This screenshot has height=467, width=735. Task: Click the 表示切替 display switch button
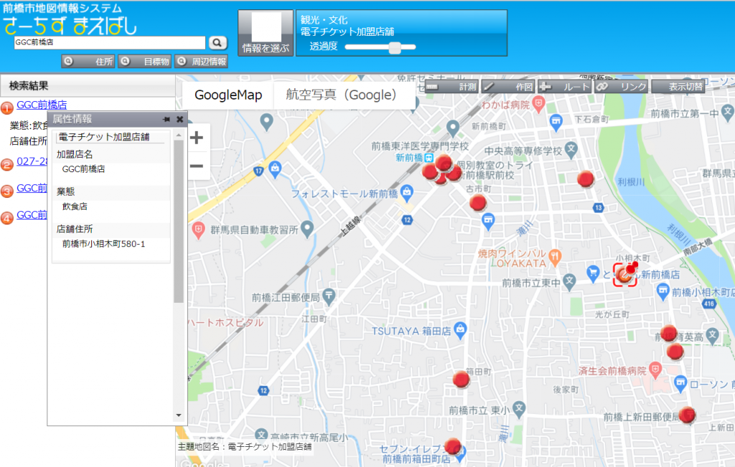click(x=678, y=87)
